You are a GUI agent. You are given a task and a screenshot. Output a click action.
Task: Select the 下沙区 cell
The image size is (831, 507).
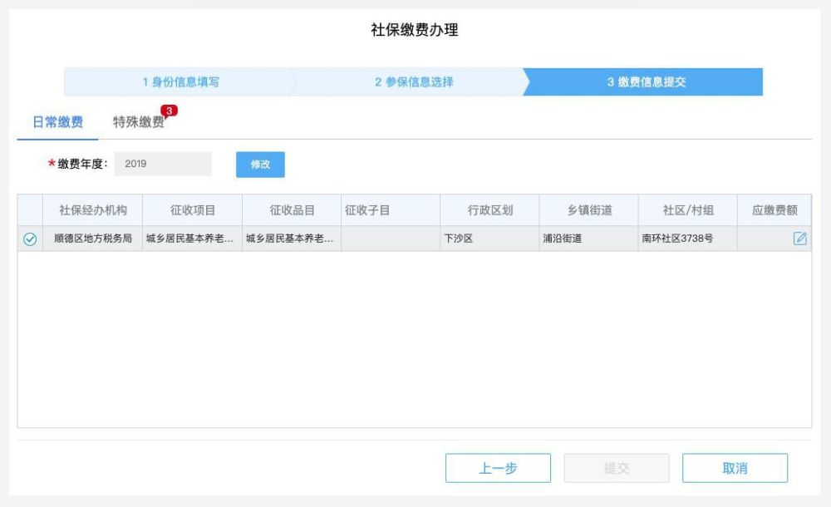489,239
